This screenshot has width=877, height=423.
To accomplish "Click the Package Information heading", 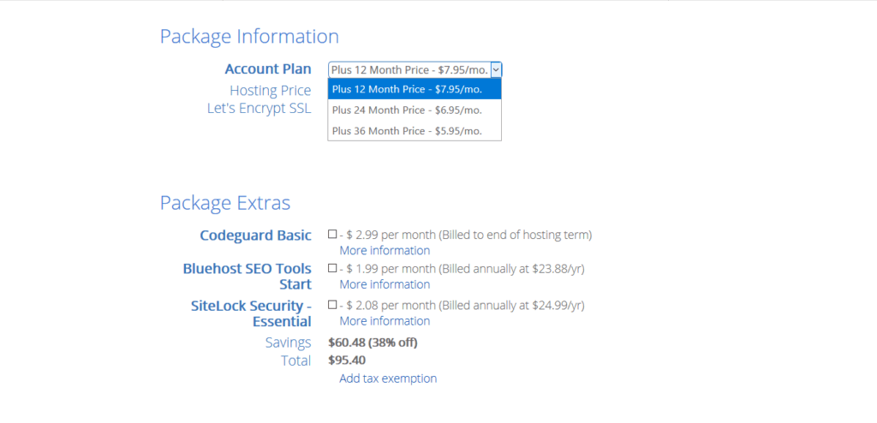I will click(249, 37).
